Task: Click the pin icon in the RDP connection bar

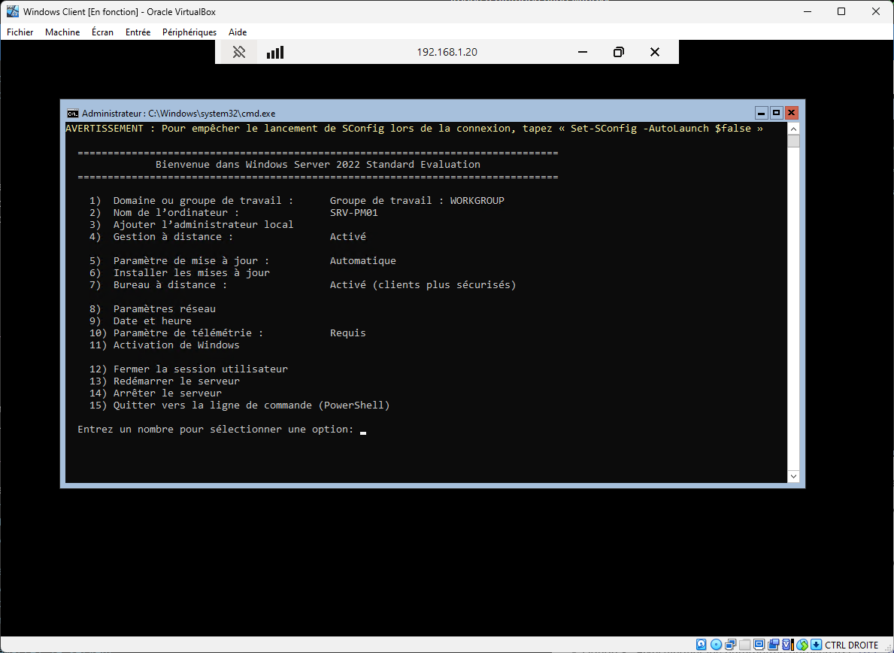Action: click(x=239, y=52)
